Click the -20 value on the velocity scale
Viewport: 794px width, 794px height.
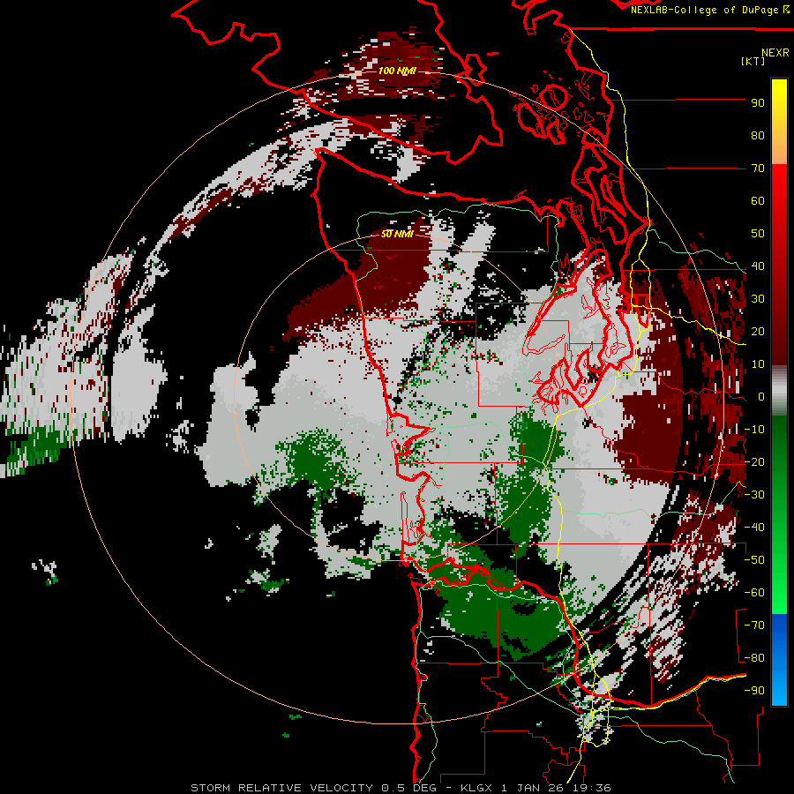point(754,461)
